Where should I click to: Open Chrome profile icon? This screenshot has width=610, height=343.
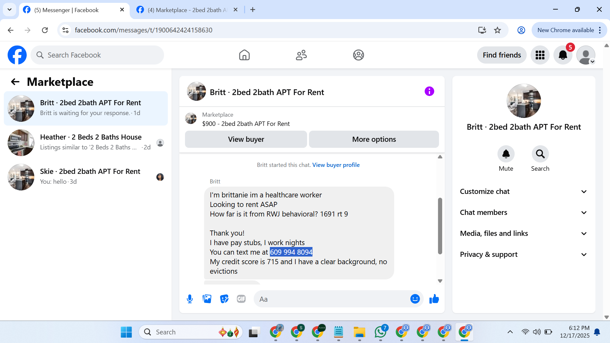(521, 30)
